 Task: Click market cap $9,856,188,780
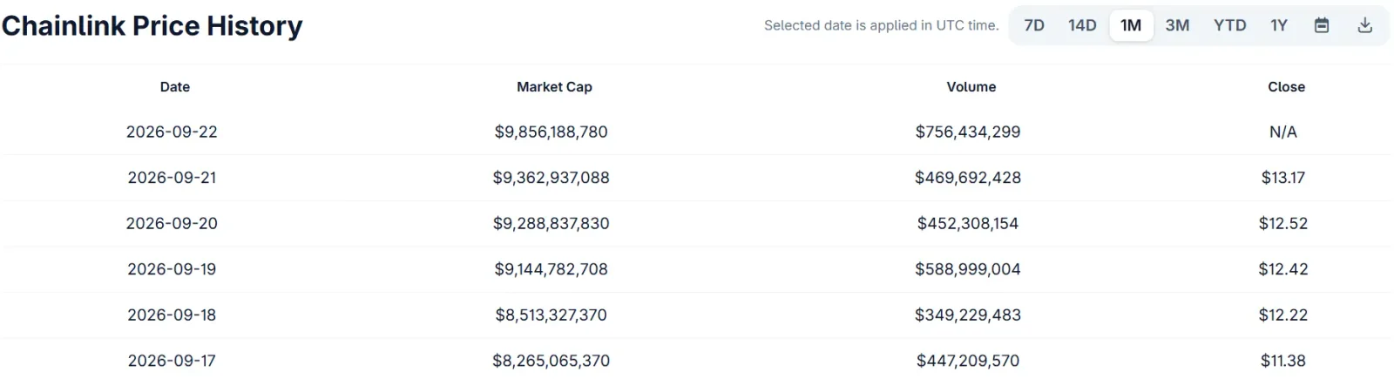552,132
